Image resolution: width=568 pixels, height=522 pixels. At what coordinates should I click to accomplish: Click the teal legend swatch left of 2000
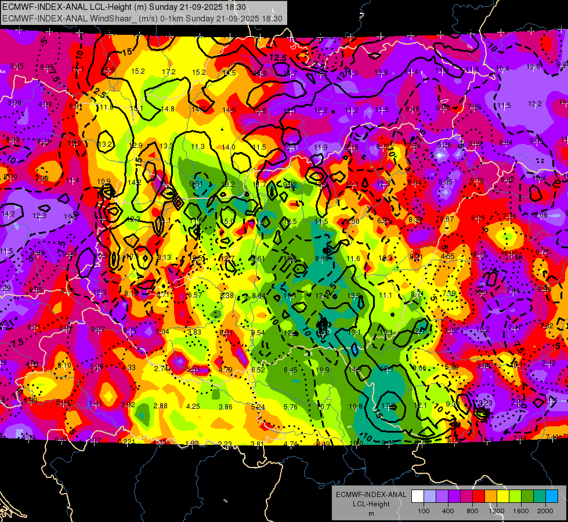click(x=540, y=496)
